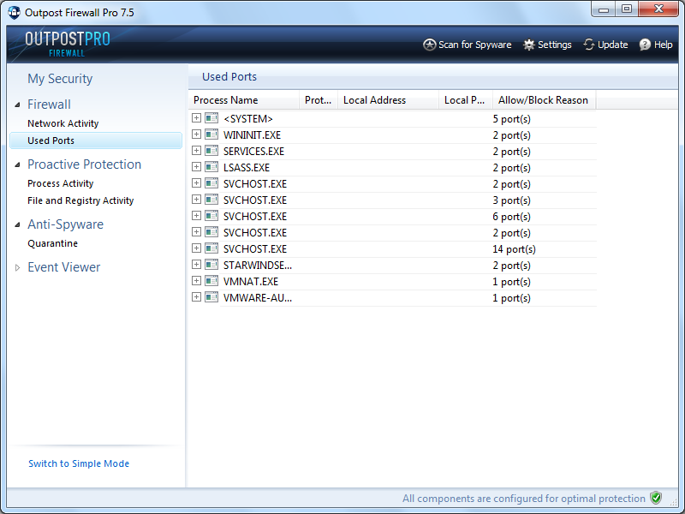This screenshot has height=514, width=685.
Task: Open Network Activity in the sidebar
Action: (63, 123)
